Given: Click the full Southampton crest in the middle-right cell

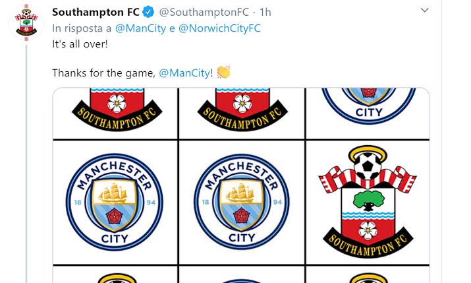Looking at the screenshot, I should pyautogui.click(x=368, y=201).
